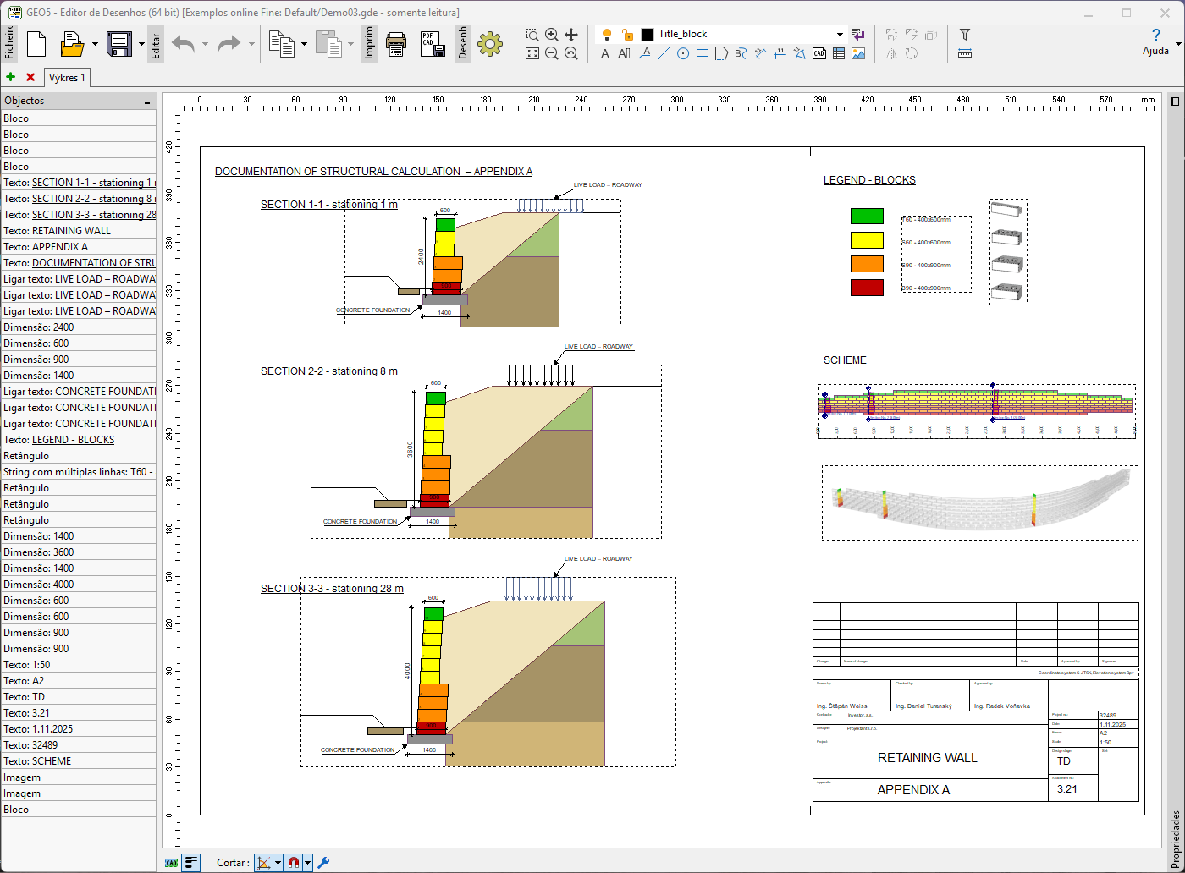Toggle the layer lightbulb visibility
The height and width of the screenshot is (873, 1185).
point(607,35)
